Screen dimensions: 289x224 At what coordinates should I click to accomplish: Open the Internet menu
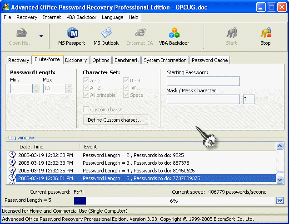[x=52, y=17]
